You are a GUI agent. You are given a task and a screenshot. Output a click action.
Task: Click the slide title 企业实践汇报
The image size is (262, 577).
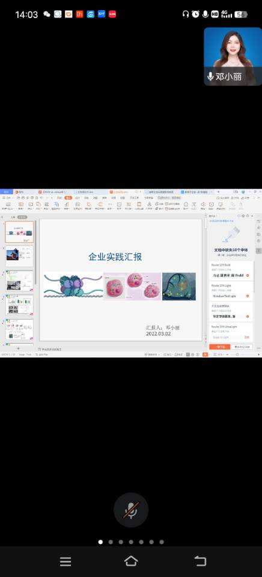(x=115, y=257)
